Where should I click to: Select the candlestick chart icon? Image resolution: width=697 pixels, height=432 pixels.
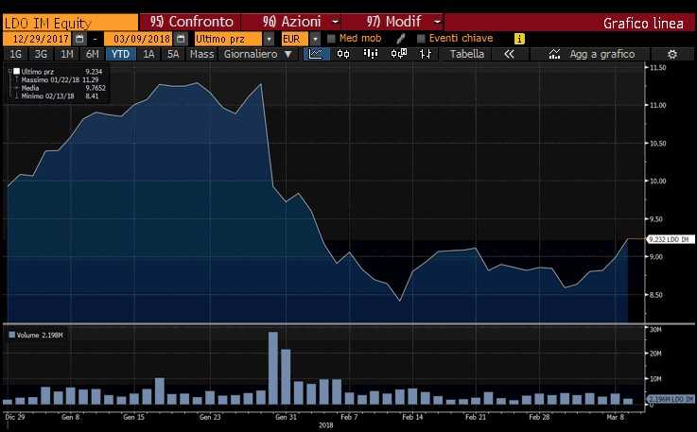pyautogui.click(x=343, y=54)
